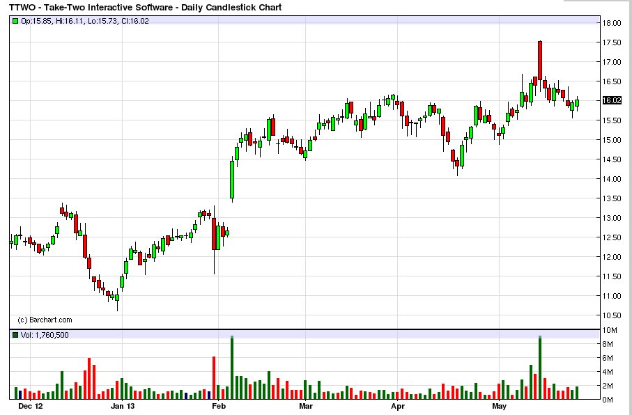Click the tall red volume bar just before Feb
The height and width of the screenshot is (415, 632).
tap(214, 378)
